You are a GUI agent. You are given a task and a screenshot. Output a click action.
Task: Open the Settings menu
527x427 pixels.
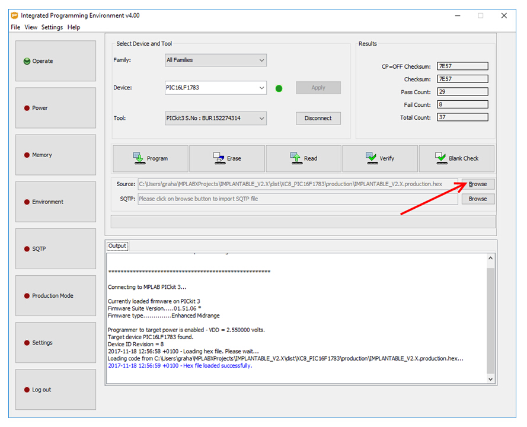click(52, 27)
